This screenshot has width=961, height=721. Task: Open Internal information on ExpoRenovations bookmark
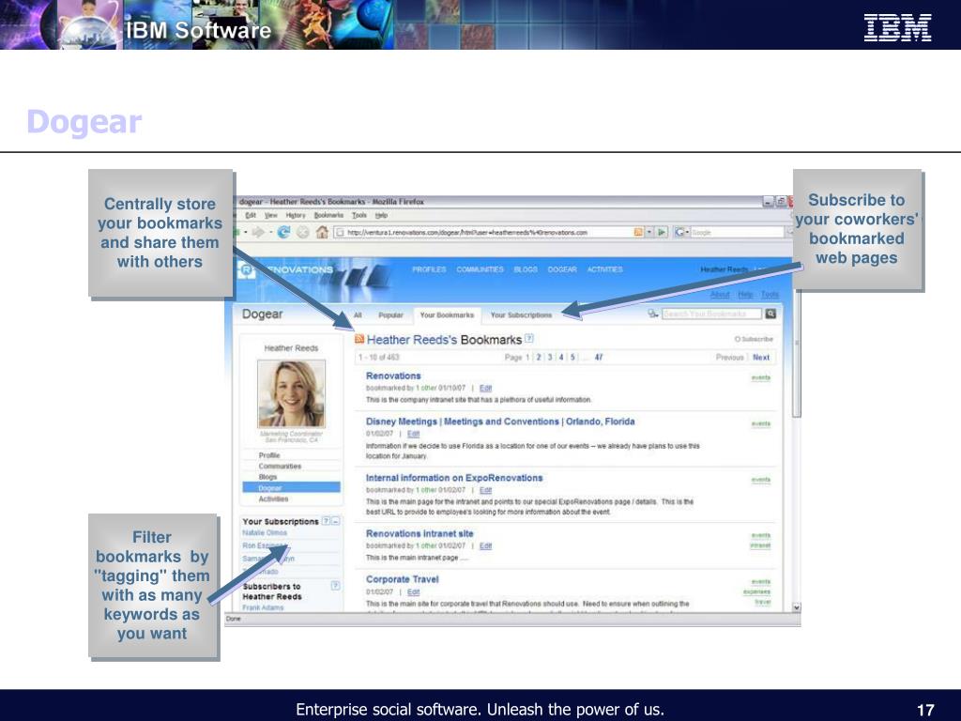[x=454, y=478]
